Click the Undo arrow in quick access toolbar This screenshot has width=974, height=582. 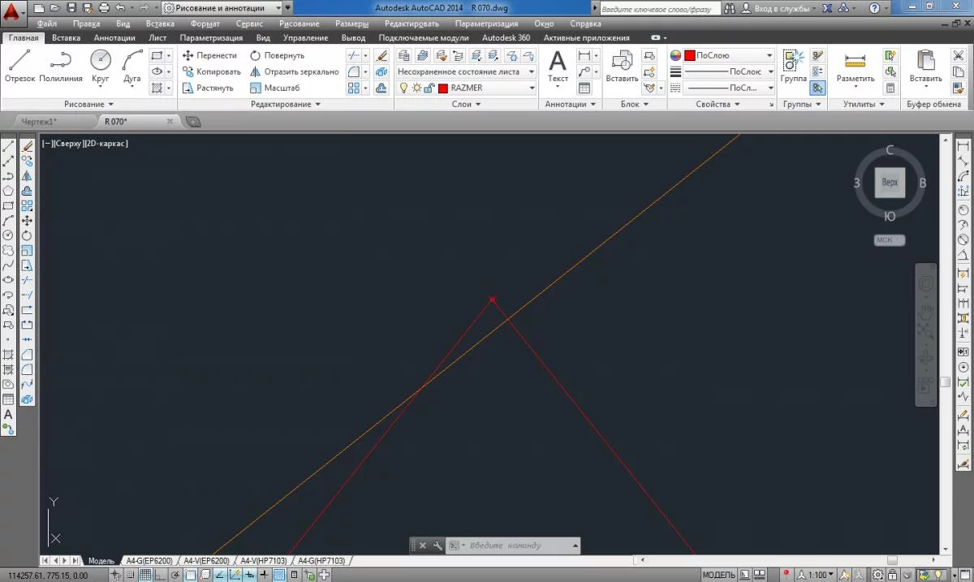(122, 7)
